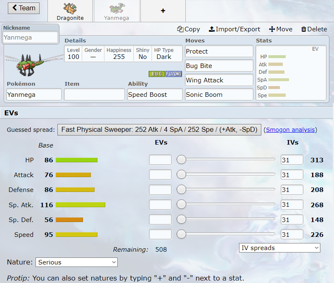Screen dimensions: 334x283
Task: Open the Smogon analysis link
Action: coord(290,130)
